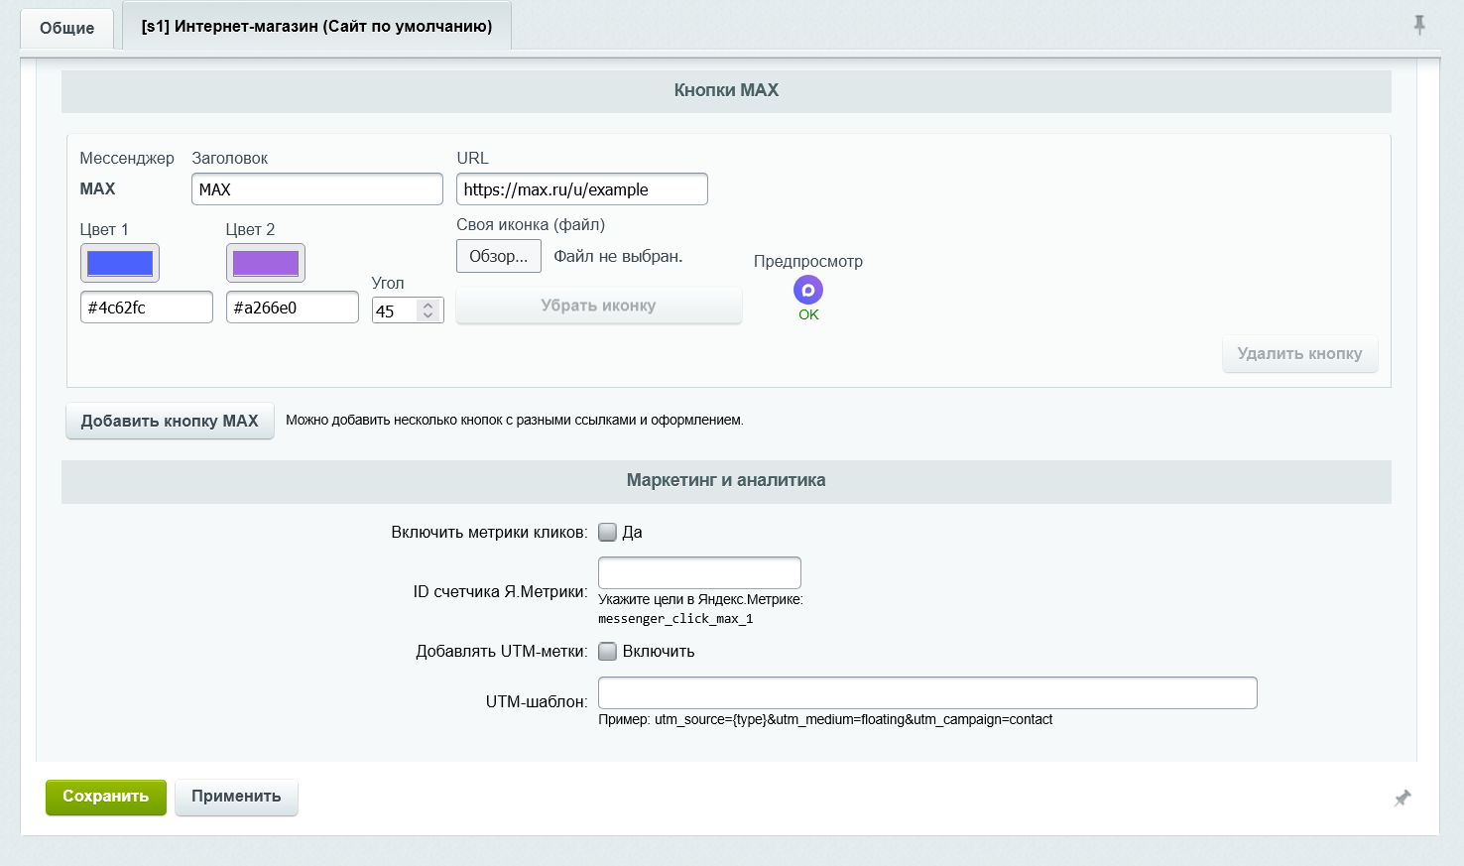This screenshot has width=1464, height=866.
Task: Click the pin icon at top right
Action: [x=1419, y=25]
